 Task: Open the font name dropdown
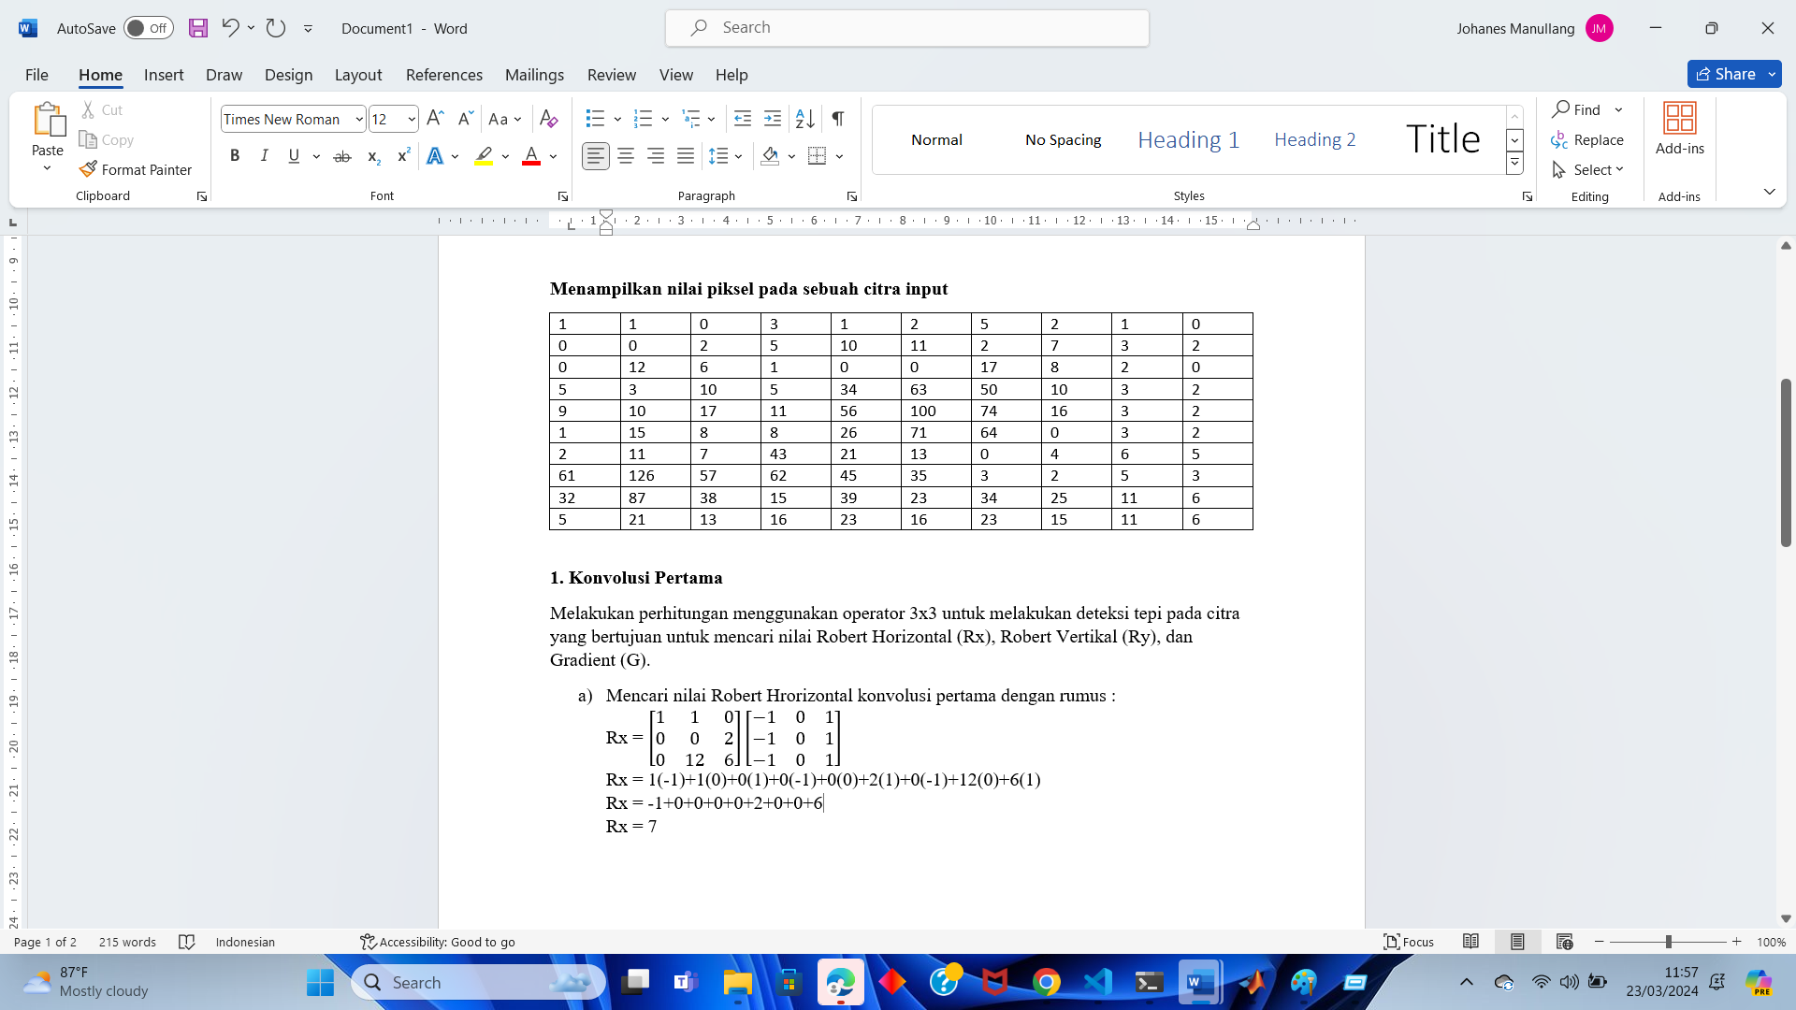[359, 119]
